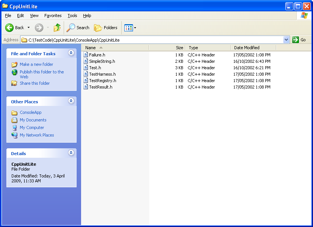The image size is (313, 227).
Task: Click the ConsoleApp folder icon
Action: click(x=14, y=113)
